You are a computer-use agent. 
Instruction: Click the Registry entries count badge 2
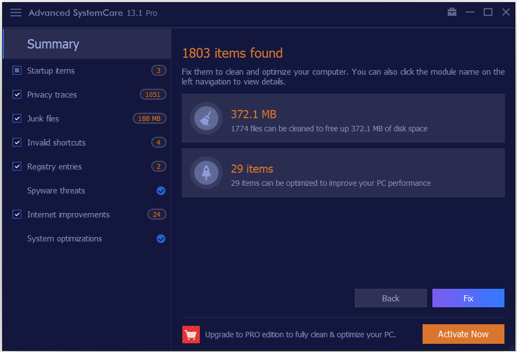coord(159,166)
